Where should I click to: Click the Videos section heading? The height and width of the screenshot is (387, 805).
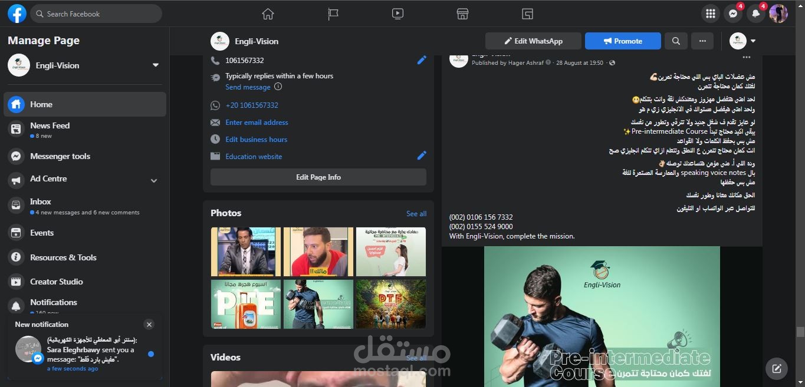(x=225, y=357)
